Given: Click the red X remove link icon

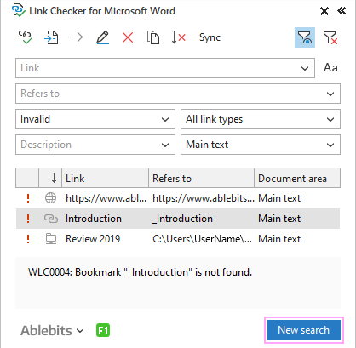Looking at the screenshot, I should pos(128,37).
